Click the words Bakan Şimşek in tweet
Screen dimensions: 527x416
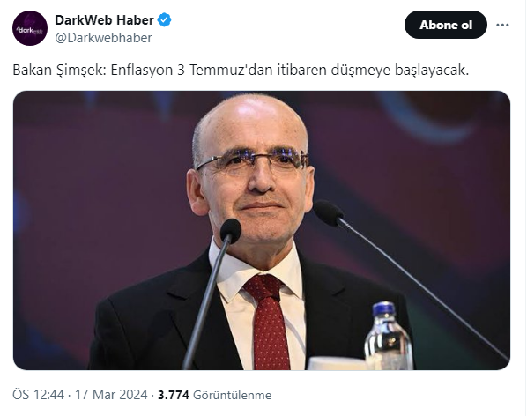tap(60, 71)
